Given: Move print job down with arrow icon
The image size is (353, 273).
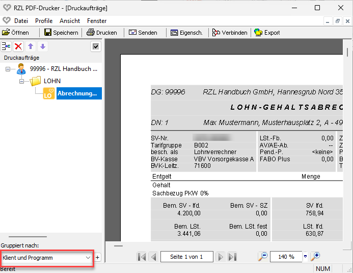Looking at the screenshot, I should [x=43, y=46].
